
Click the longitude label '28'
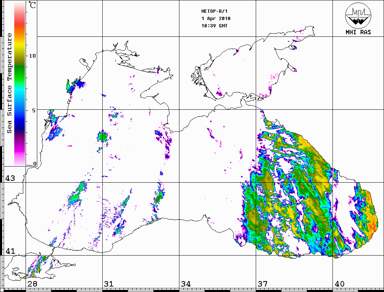tap(32, 284)
